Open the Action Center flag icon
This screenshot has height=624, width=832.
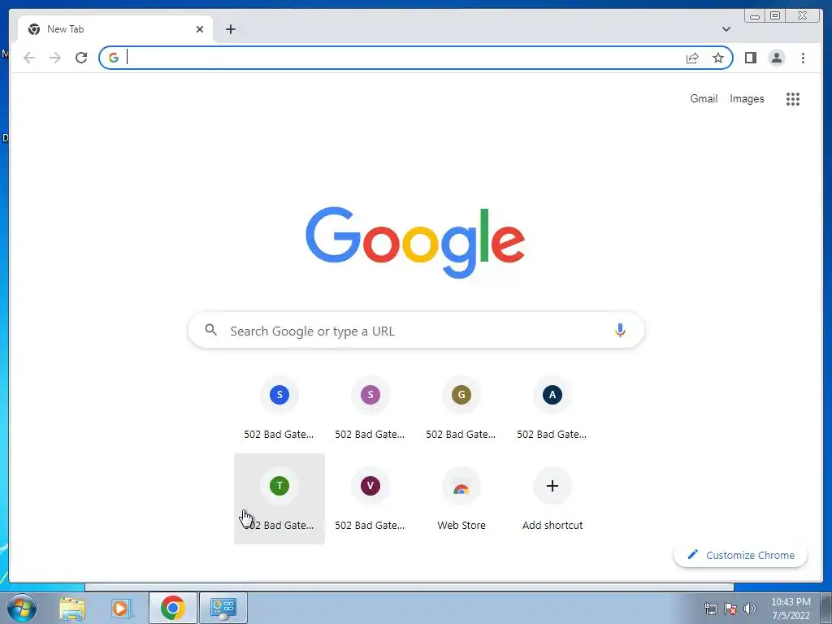tap(730, 609)
